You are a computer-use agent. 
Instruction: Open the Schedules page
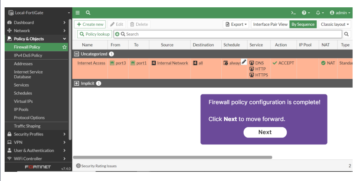click(x=23, y=93)
